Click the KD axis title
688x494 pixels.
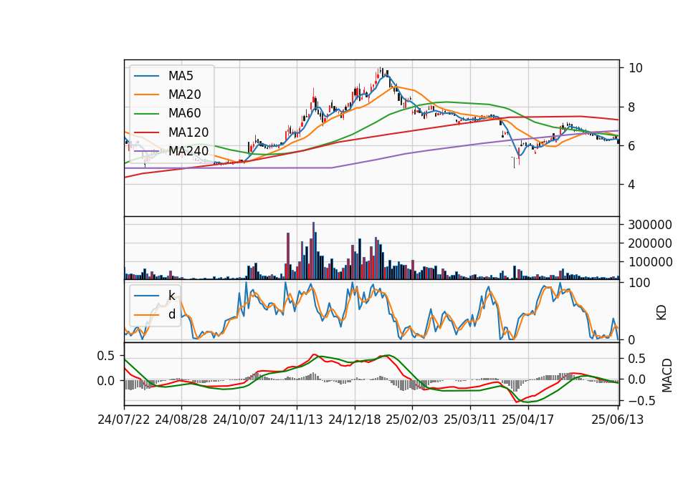coord(661,312)
